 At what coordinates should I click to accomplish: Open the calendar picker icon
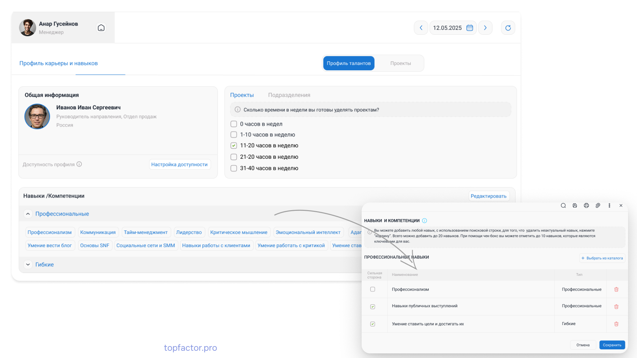469,28
